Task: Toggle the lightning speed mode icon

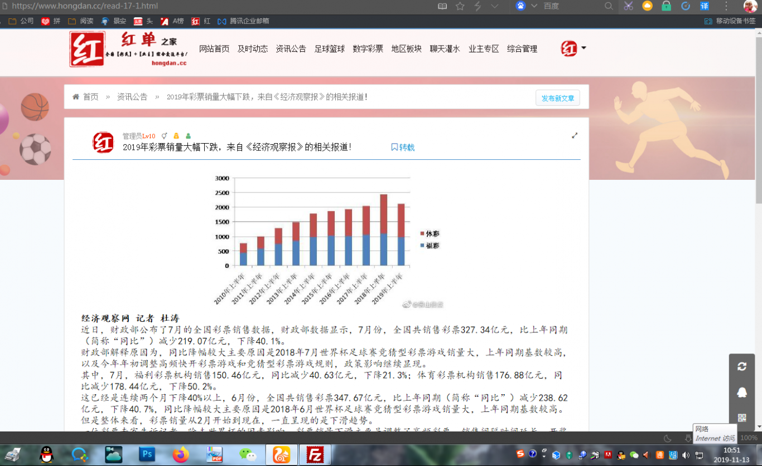Action: [478, 6]
